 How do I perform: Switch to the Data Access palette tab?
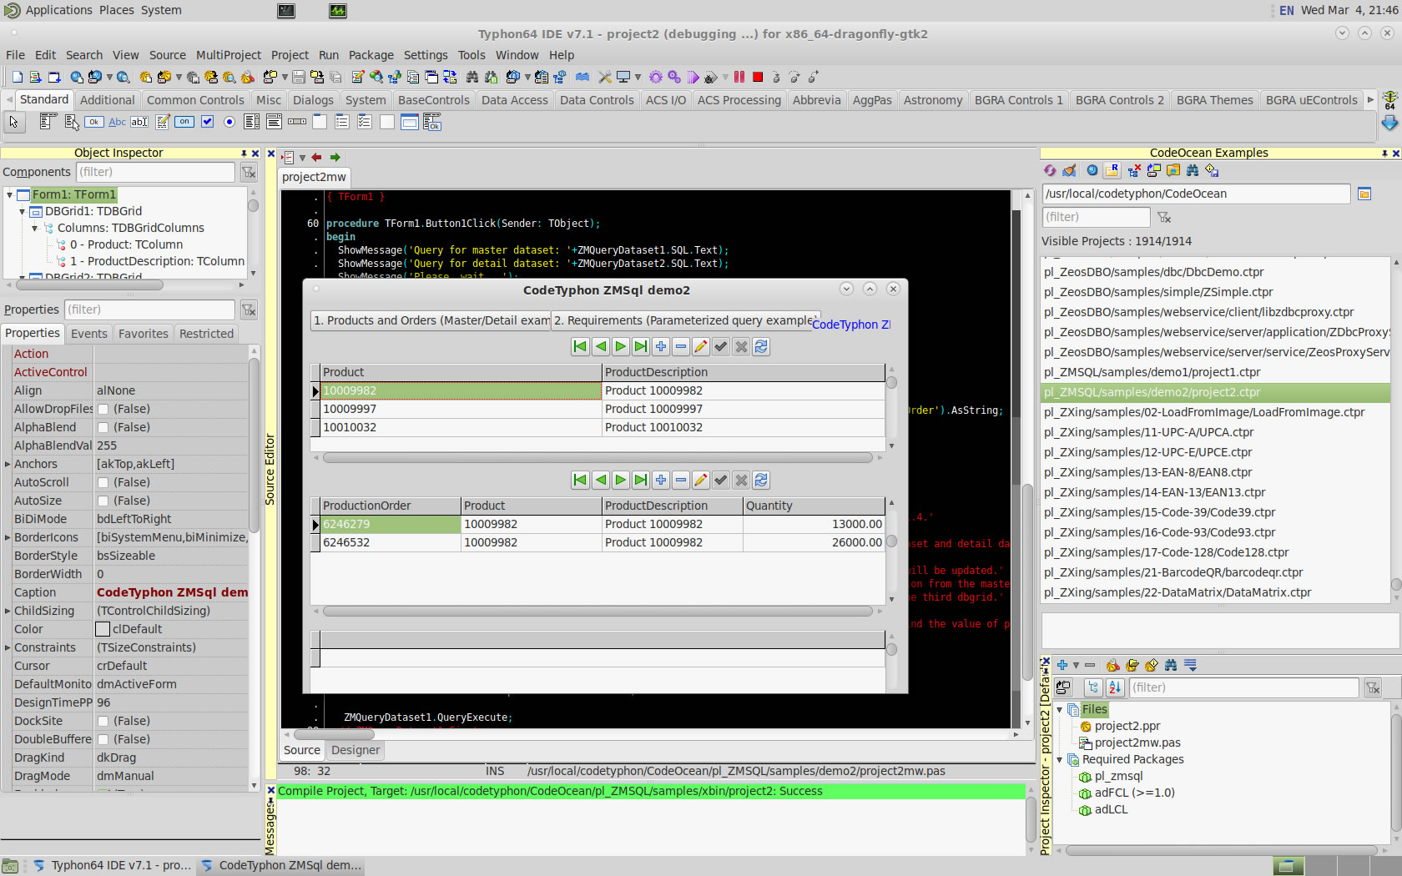point(514,100)
